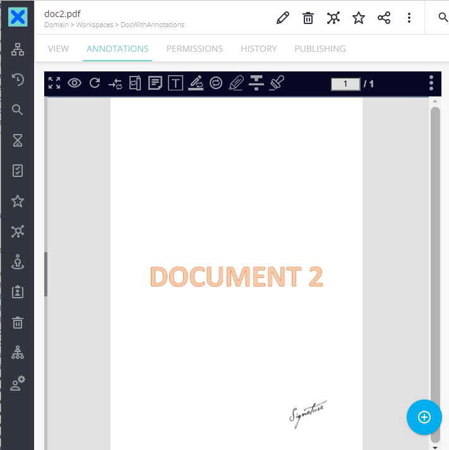
Task: Click the viewer scrollbar up arrow
Action: tap(435, 101)
